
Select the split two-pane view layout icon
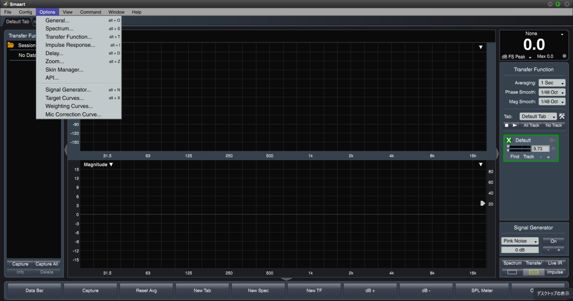click(x=534, y=272)
